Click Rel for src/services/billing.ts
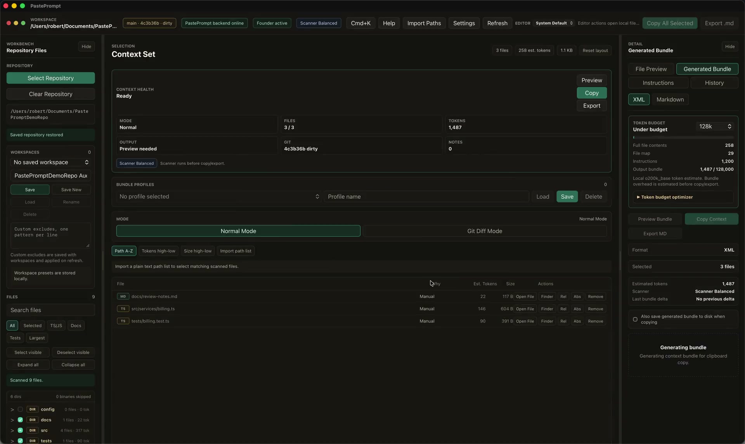The height and width of the screenshot is (444, 745). tap(563, 309)
